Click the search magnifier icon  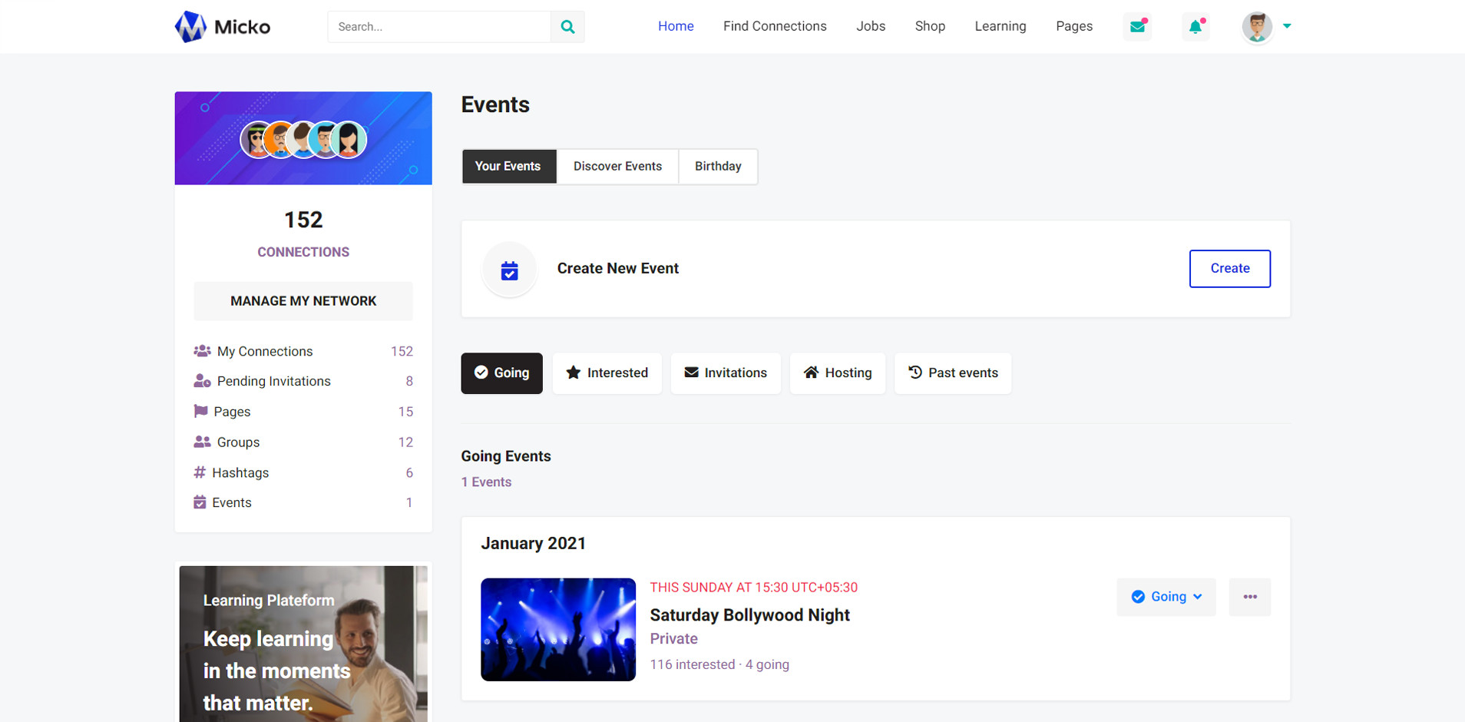point(567,27)
